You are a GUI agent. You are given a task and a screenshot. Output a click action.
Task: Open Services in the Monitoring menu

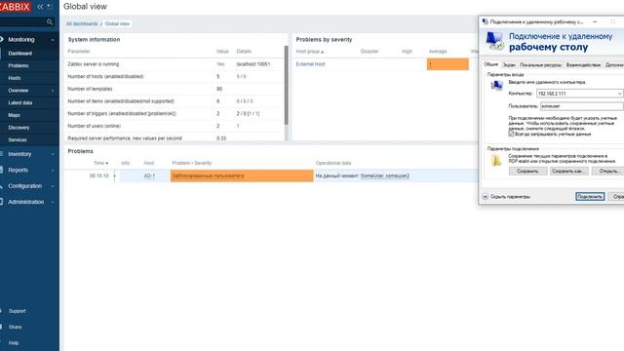(x=18, y=140)
